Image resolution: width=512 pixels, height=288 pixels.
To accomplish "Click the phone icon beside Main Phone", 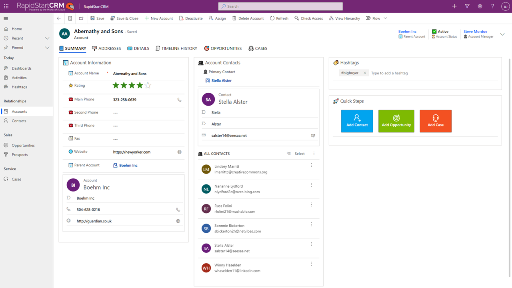I will 180,100.
